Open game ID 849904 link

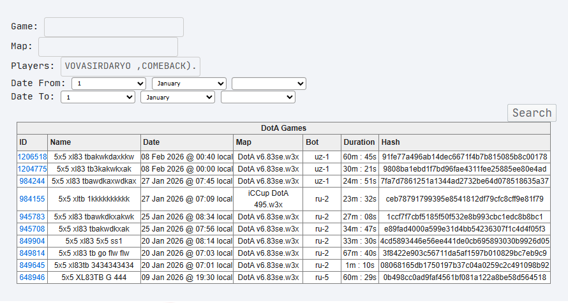[x=33, y=241]
